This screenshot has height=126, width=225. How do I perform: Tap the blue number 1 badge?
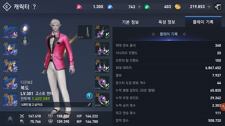click(89, 96)
